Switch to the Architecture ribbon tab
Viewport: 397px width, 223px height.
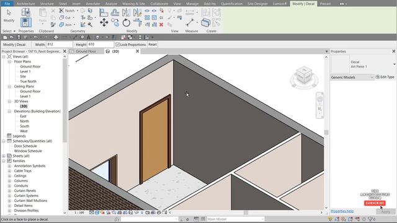(25, 4)
